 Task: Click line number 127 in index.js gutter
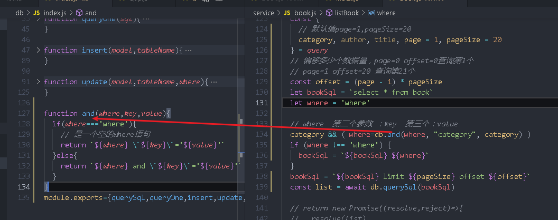tap(23, 113)
